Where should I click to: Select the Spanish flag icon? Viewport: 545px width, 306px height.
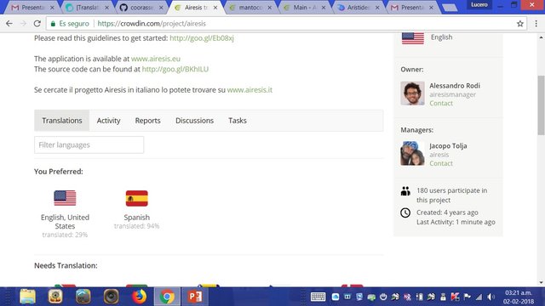tap(136, 198)
